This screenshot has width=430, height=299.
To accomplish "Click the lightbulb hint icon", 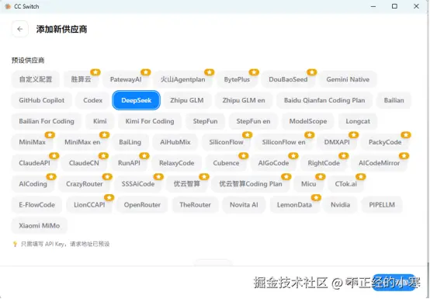I will (x=15, y=244).
